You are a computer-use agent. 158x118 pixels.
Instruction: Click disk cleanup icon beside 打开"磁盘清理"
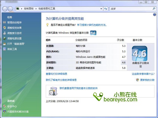tap(4, 44)
